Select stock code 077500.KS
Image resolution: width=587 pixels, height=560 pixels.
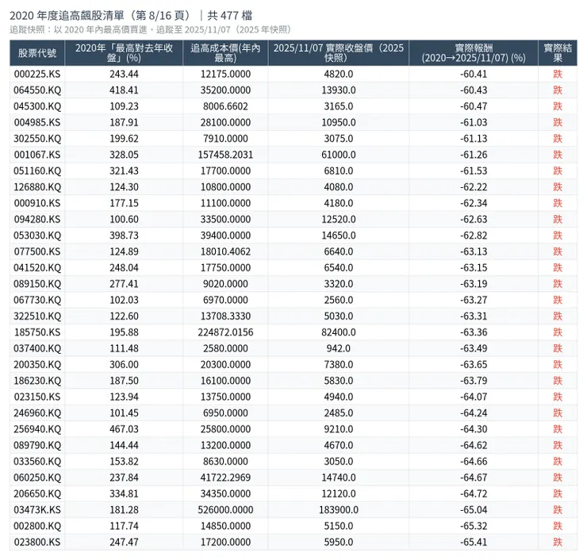(37, 251)
